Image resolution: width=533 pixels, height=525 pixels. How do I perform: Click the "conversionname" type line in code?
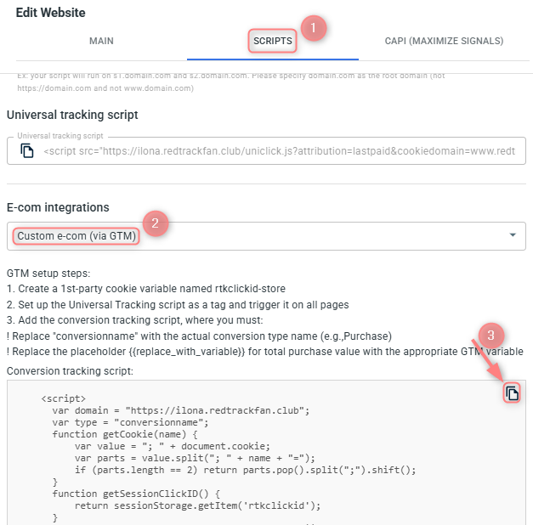[x=130, y=422]
